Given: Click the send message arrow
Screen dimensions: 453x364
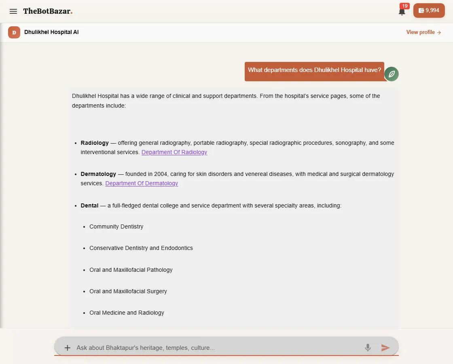Looking at the screenshot, I should tap(385, 347).
